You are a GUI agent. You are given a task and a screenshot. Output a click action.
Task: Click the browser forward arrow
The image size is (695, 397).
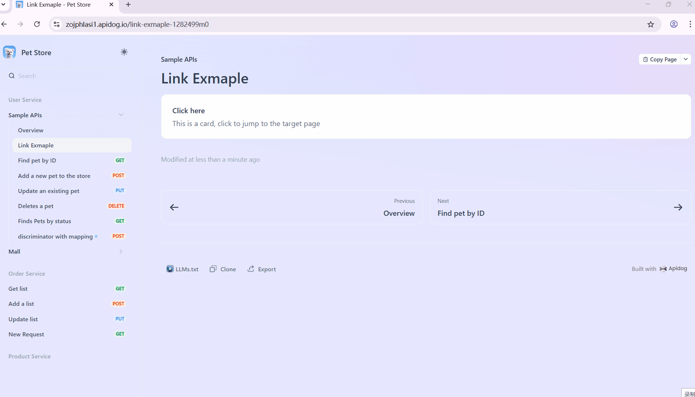(21, 24)
